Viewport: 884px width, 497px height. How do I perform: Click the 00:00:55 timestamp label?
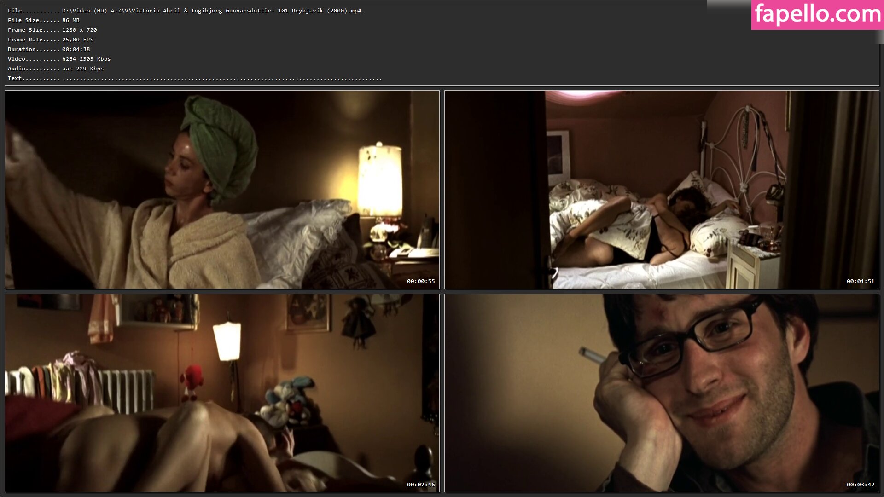(x=420, y=281)
